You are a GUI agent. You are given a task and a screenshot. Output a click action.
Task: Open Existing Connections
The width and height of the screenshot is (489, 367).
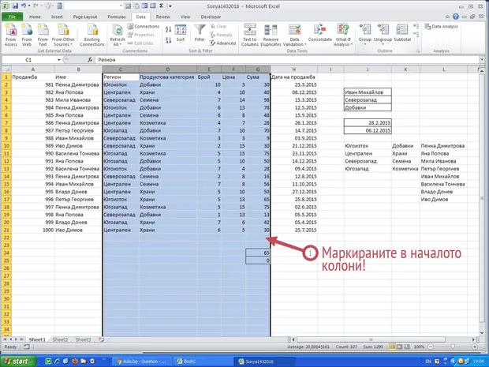point(92,34)
